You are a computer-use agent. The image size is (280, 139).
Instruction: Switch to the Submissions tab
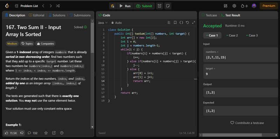pyautogui.click(x=80, y=15)
